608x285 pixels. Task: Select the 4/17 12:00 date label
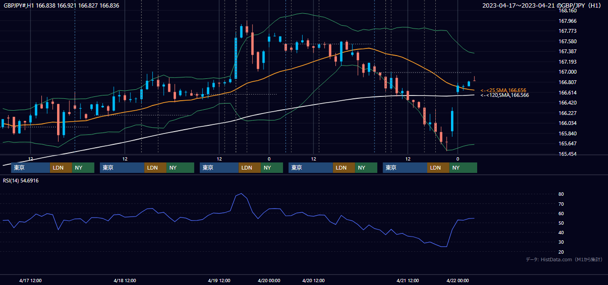tap(30, 280)
